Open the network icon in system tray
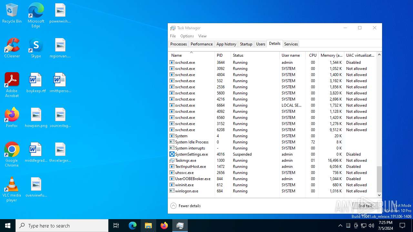This screenshot has width=413, height=232. point(364,226)
